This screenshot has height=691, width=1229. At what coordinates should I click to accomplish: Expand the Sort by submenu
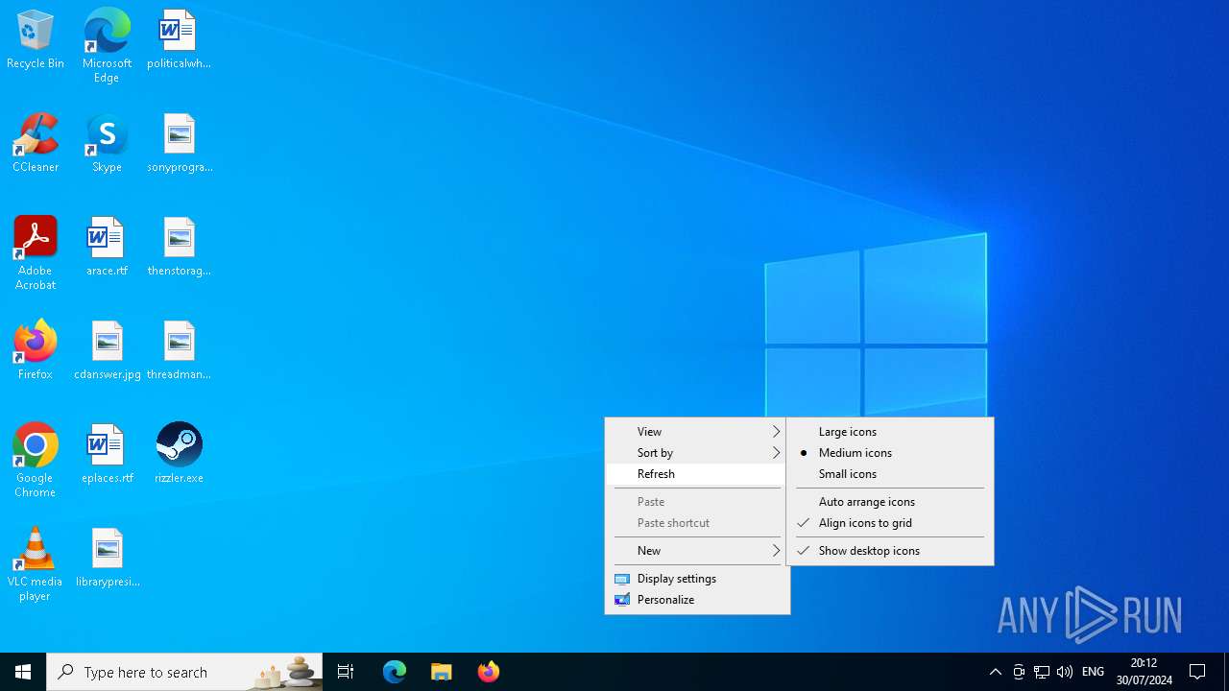click(697, 453)
